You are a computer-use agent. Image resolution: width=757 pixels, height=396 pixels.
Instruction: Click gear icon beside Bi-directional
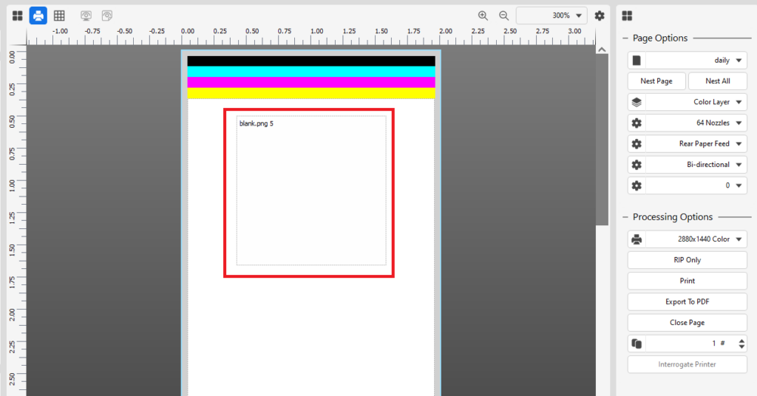click(637, 165)
